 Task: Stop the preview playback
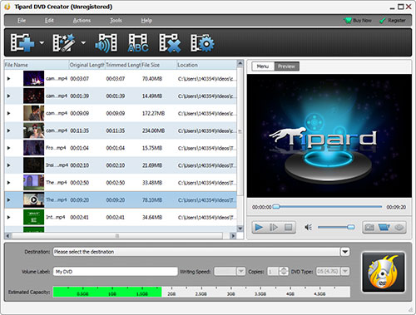[288, 228]
